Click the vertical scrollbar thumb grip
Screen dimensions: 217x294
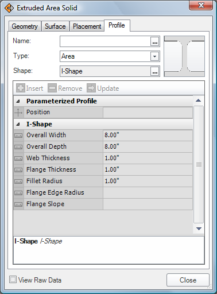coord(199,164)
